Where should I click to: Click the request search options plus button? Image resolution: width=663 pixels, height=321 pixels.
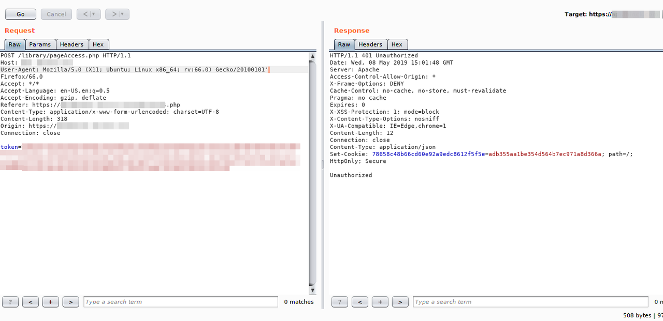coord(51,302)
